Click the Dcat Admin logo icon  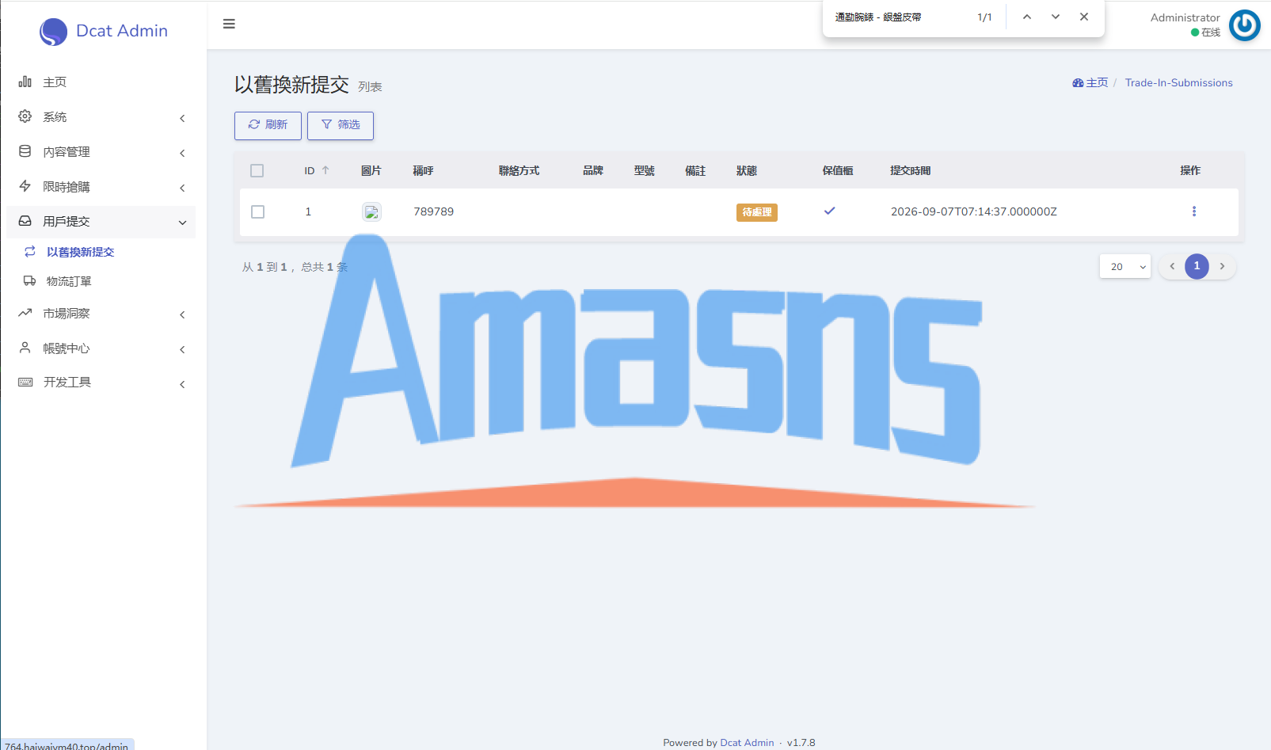coord(53,32)
